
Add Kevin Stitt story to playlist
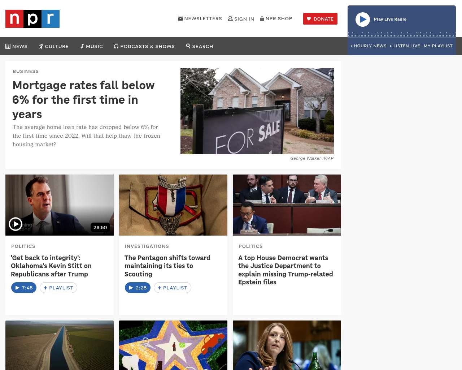[58, 288]
